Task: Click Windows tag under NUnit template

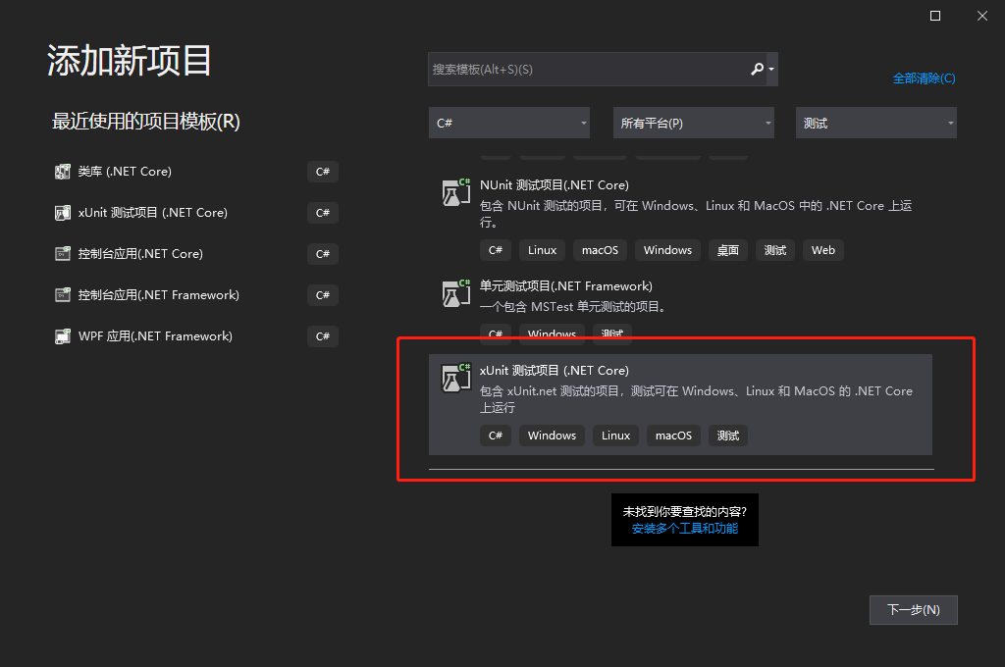Action: click(x=667, y=250)
